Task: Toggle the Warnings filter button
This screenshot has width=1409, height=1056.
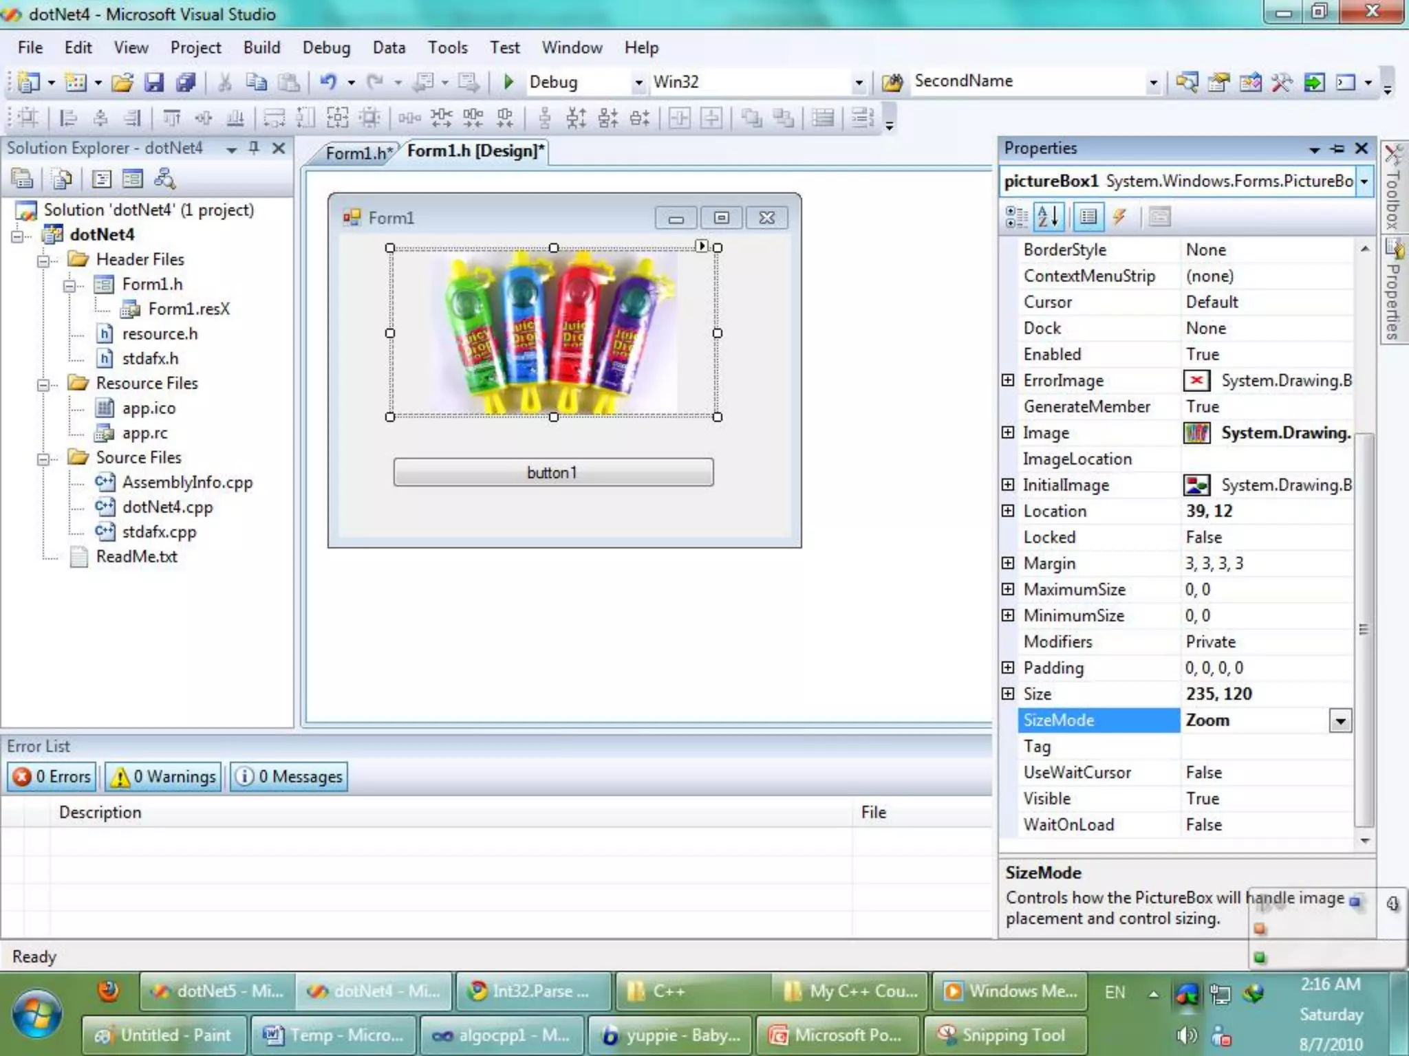Action: (x=164, y=776)
